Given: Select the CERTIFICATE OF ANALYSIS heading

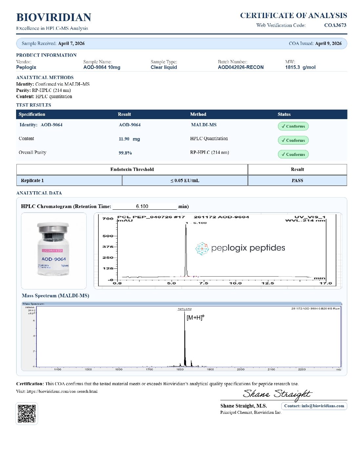Looking at the screenshot, I should coord(294,15).
